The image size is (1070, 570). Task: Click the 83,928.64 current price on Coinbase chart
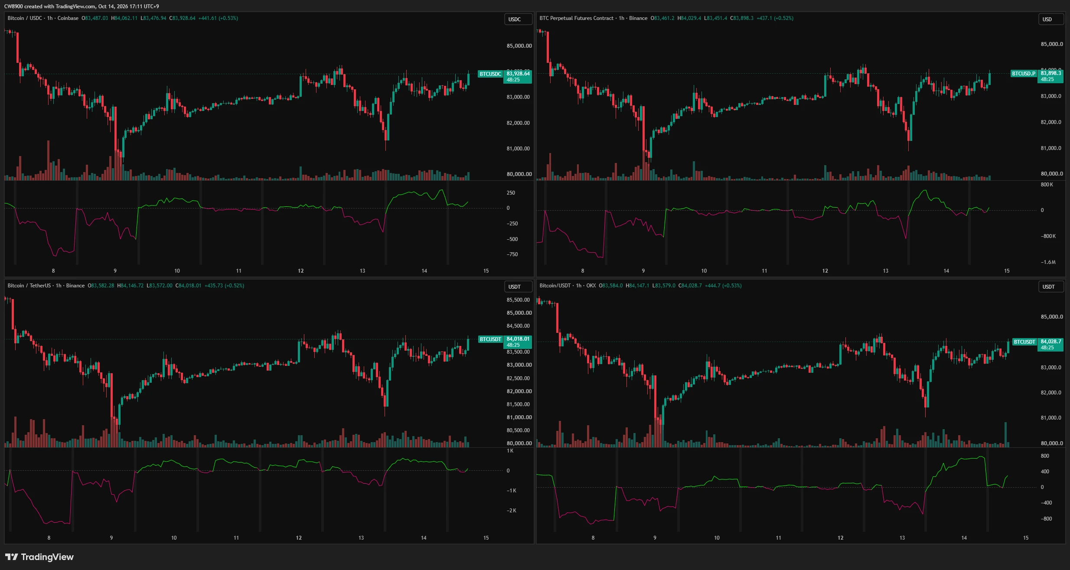coord(518,74)
